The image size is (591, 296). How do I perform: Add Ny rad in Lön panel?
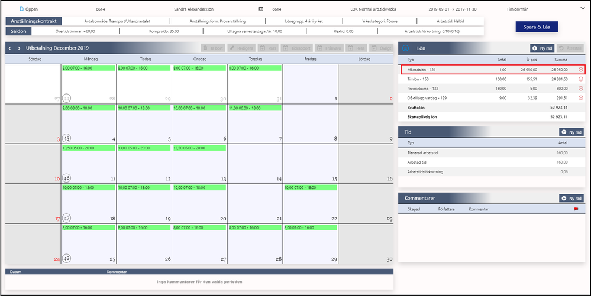point(542,48)
